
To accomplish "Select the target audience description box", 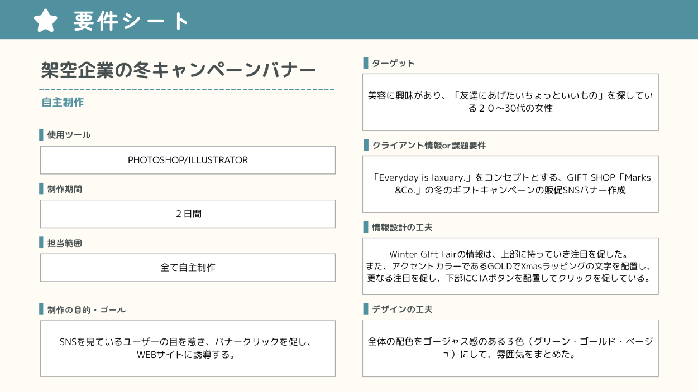I will coord(510,102).
